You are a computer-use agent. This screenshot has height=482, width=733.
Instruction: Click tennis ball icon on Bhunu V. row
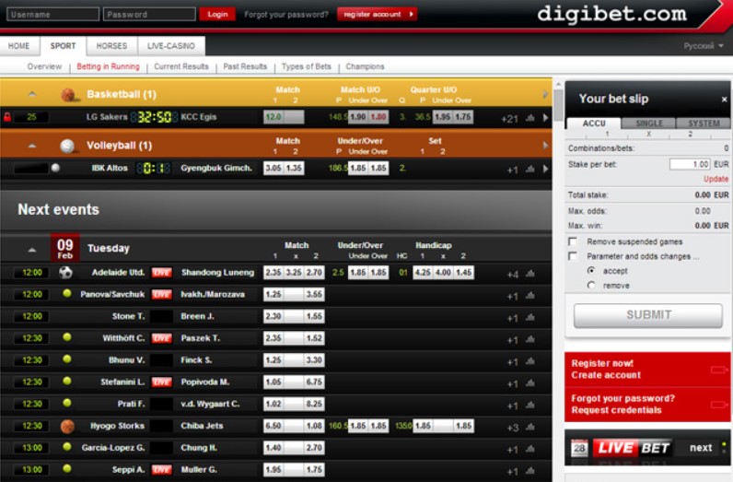[67, 359]
